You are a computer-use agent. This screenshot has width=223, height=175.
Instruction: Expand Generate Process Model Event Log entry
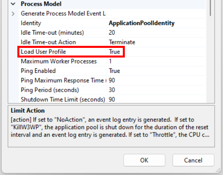click(13, 14)
